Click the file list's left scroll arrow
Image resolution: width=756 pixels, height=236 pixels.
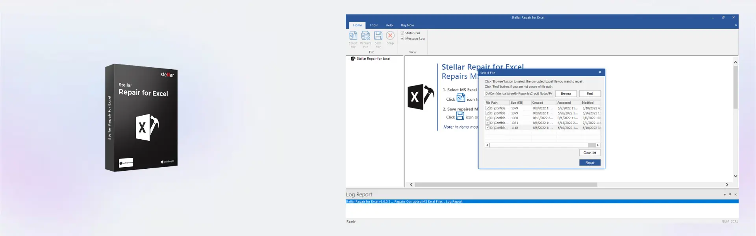tap(487, 145)
